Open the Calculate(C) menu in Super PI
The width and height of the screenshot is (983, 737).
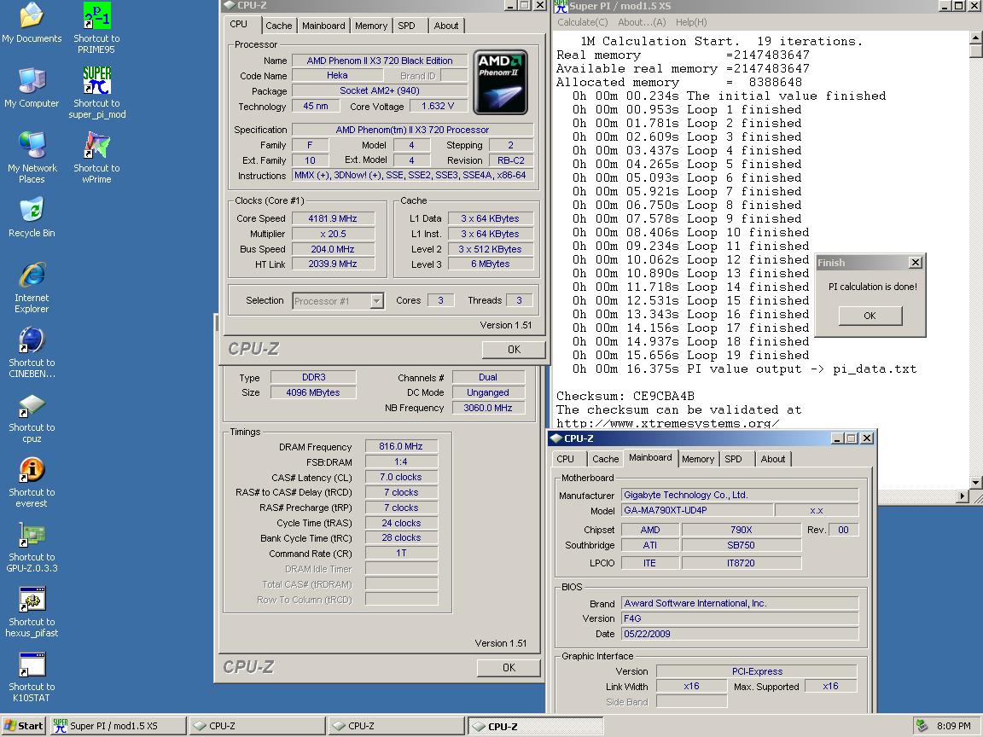point(582,22)
